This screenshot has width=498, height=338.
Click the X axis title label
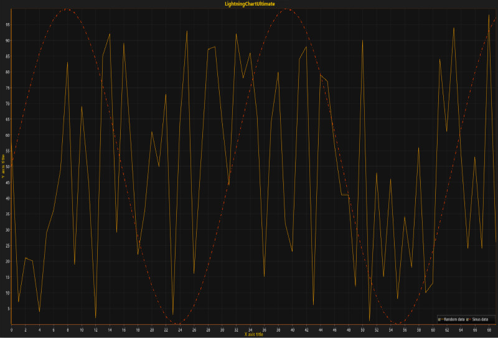point(255,334)
